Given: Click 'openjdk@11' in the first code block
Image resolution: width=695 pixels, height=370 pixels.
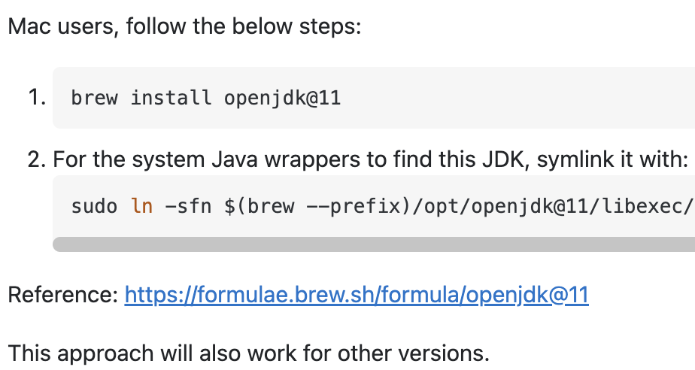Looking at the screenshot, I should [282, 99].
